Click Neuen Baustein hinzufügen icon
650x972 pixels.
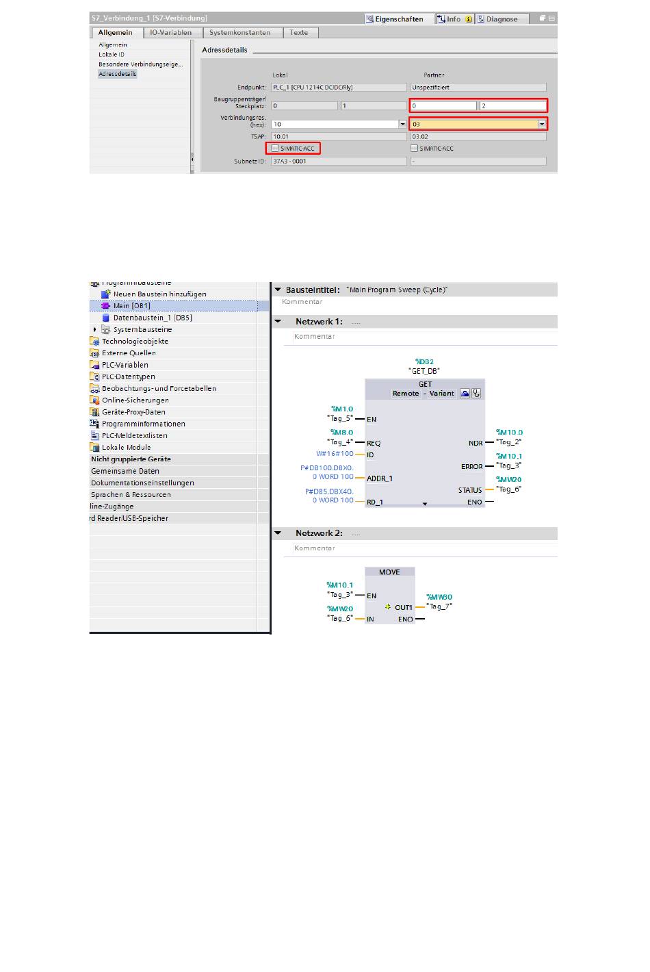pos(106,294)
